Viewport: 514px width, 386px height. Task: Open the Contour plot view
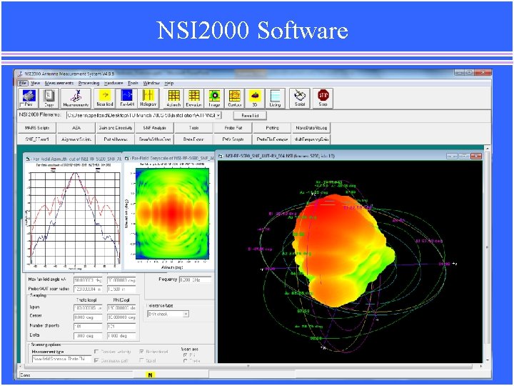click(235, 98)
